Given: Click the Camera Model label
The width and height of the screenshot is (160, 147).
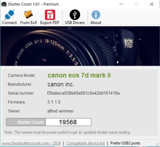Looking at the screenshot, I should pyautogui.click(x=22, y=75).
